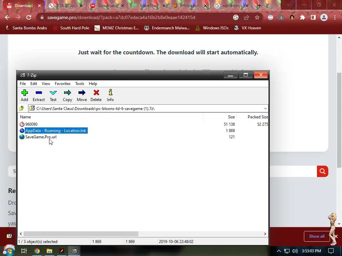The width and height of the screenshot is (342, 256).
Task: Open the notification center icon
Action: click(331, 251)
